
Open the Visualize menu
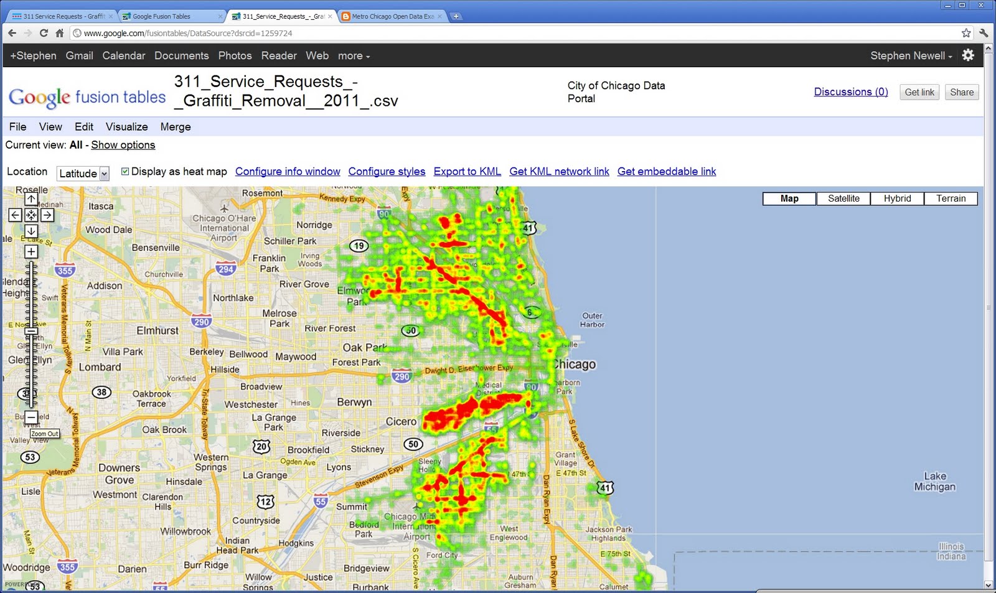click(126, 126)
